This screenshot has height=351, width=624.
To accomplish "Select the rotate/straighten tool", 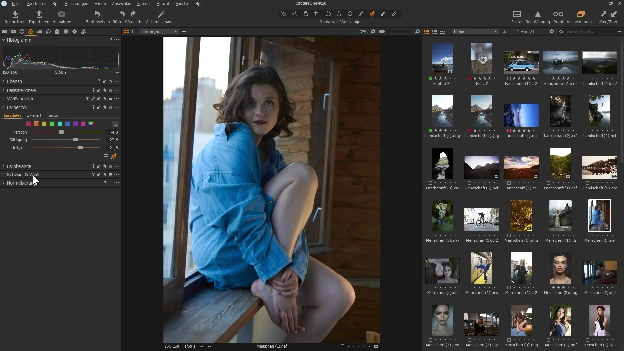I will click(329, 14).
